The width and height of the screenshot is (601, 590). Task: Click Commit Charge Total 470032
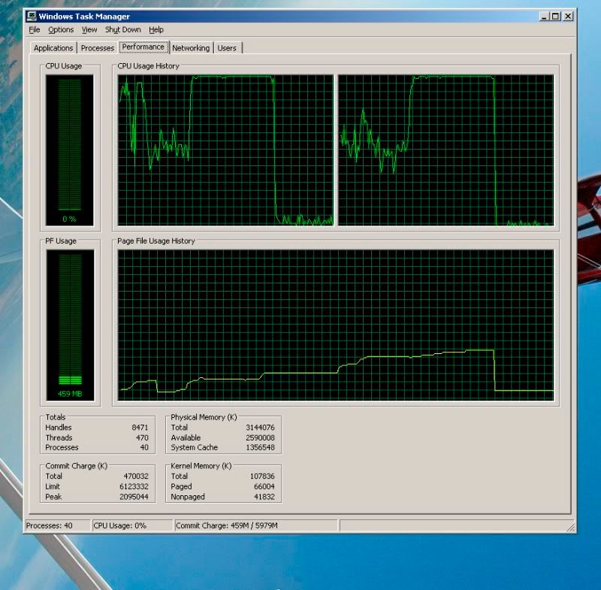click(x=136, y=476)
